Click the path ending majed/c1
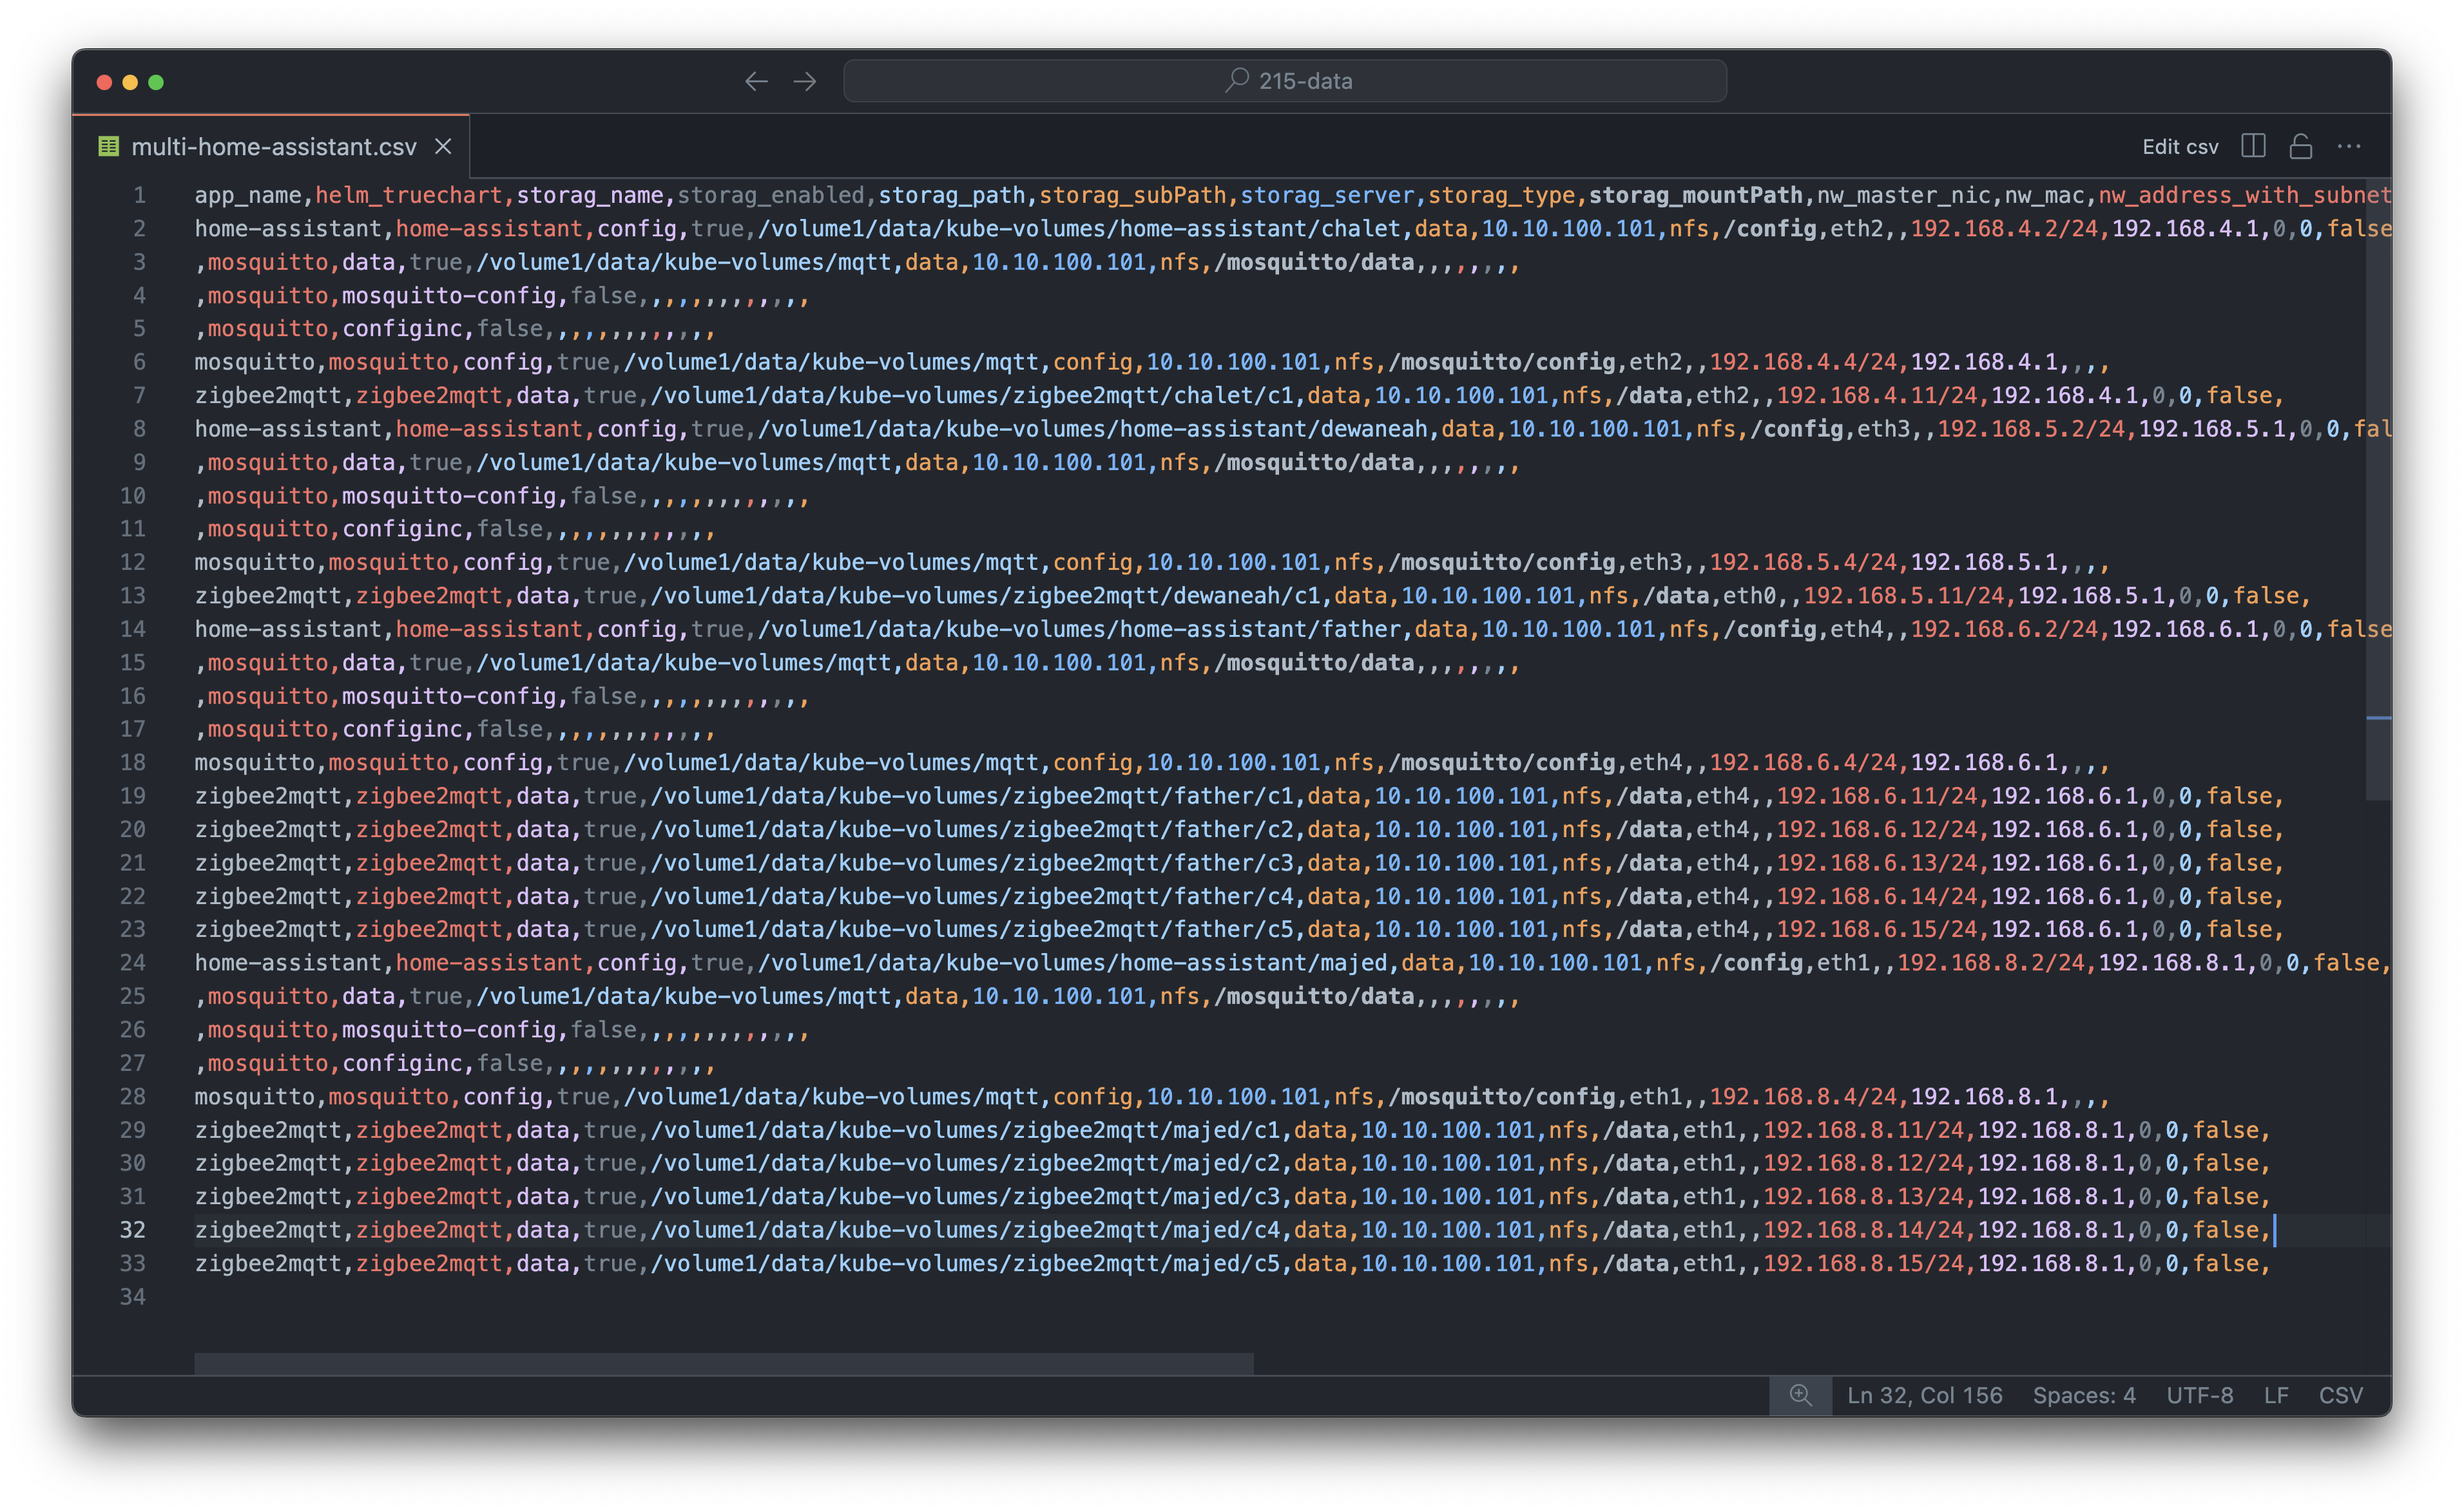Image resolution: width=2464 pixels, height=1512 pixels. pyautogui.click(x=965, y=1130)
